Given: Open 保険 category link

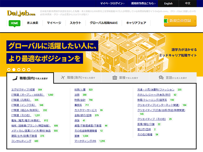Looking at the screenshot, I should pos(77,120).
